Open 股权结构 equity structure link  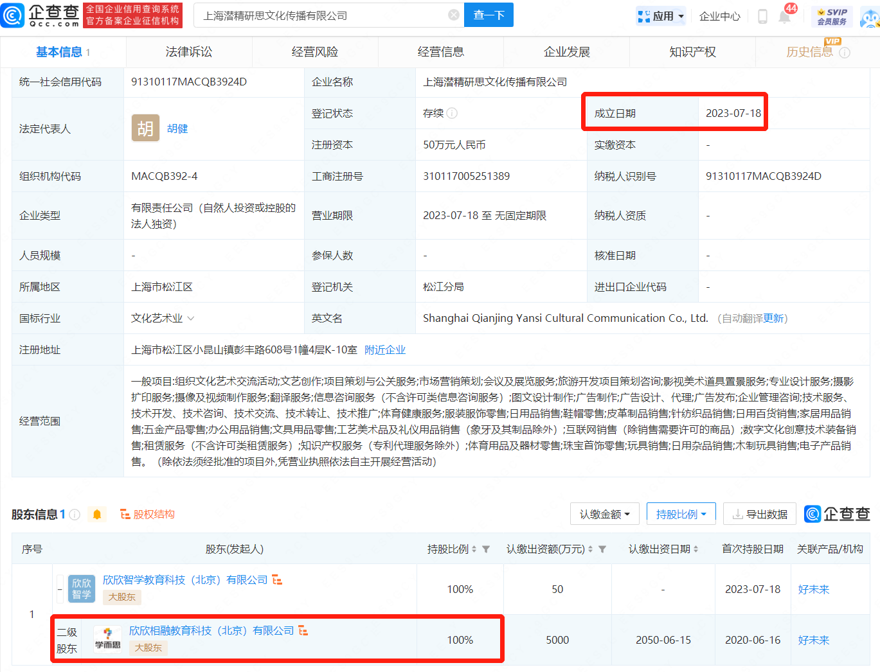point(147,514)
